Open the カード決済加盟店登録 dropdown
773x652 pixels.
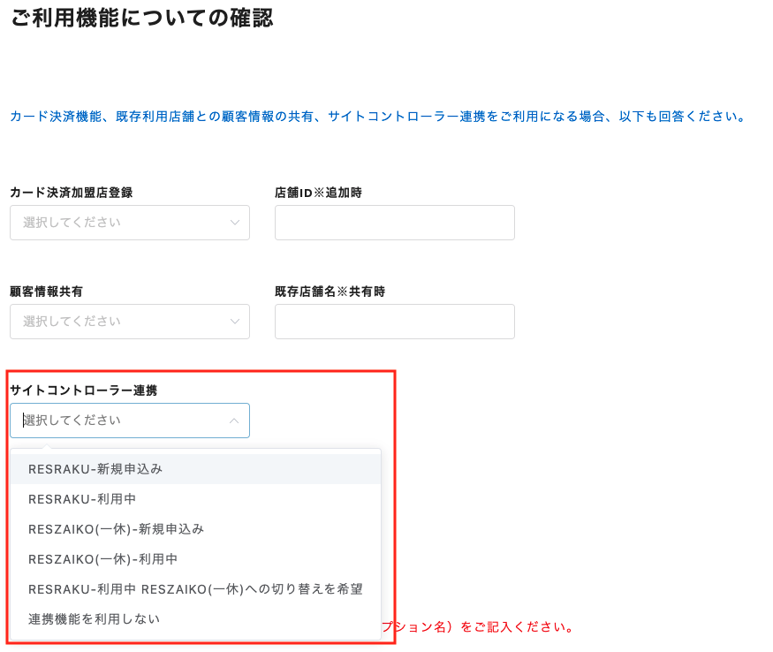pos(124,223)
